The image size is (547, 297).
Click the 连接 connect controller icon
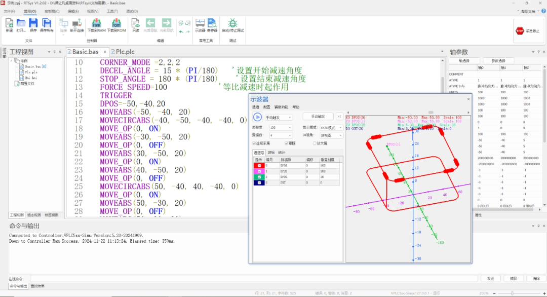(x=63, y=23)
